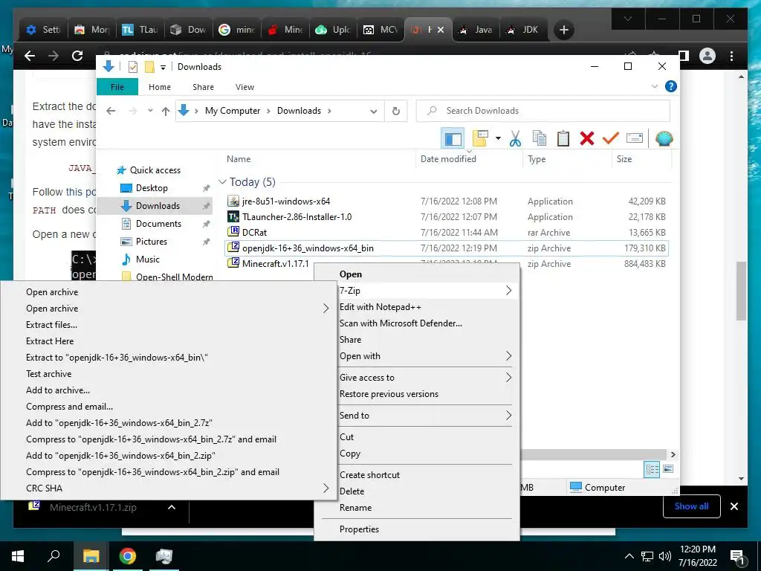
Task: Open Windows Start menu
Action: coord(18,556)
